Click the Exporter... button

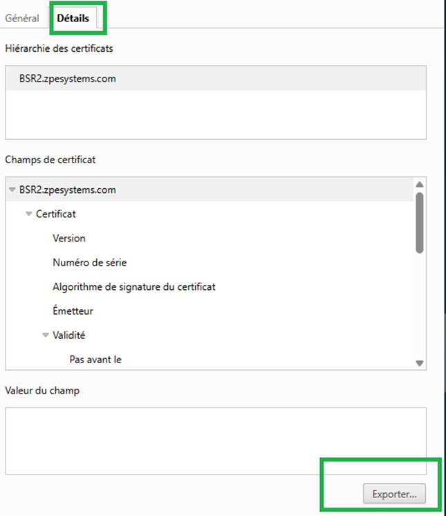coord(394,494)
